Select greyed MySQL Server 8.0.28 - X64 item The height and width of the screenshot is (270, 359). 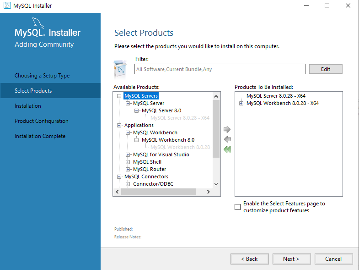click(180, 118)
